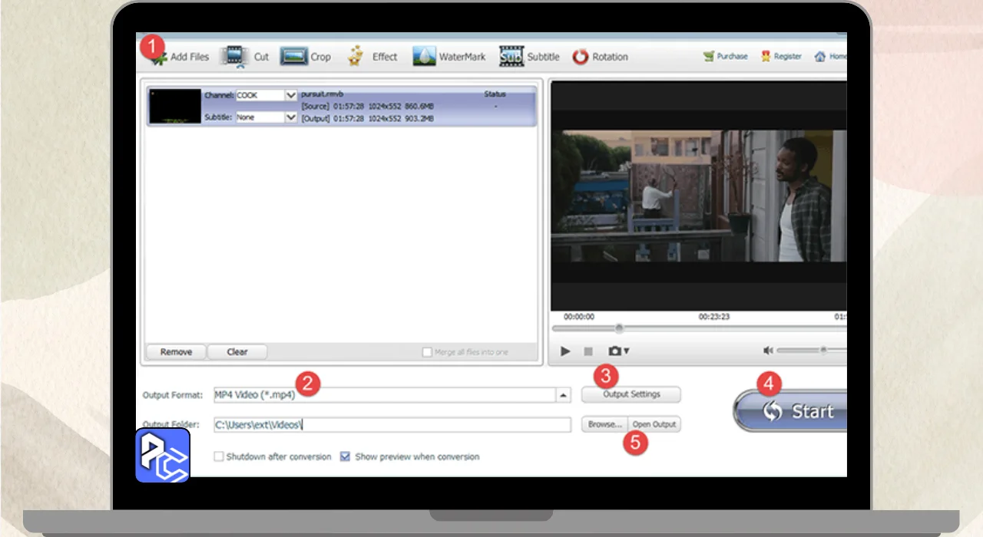Click the Purchase link

(725, 56)
